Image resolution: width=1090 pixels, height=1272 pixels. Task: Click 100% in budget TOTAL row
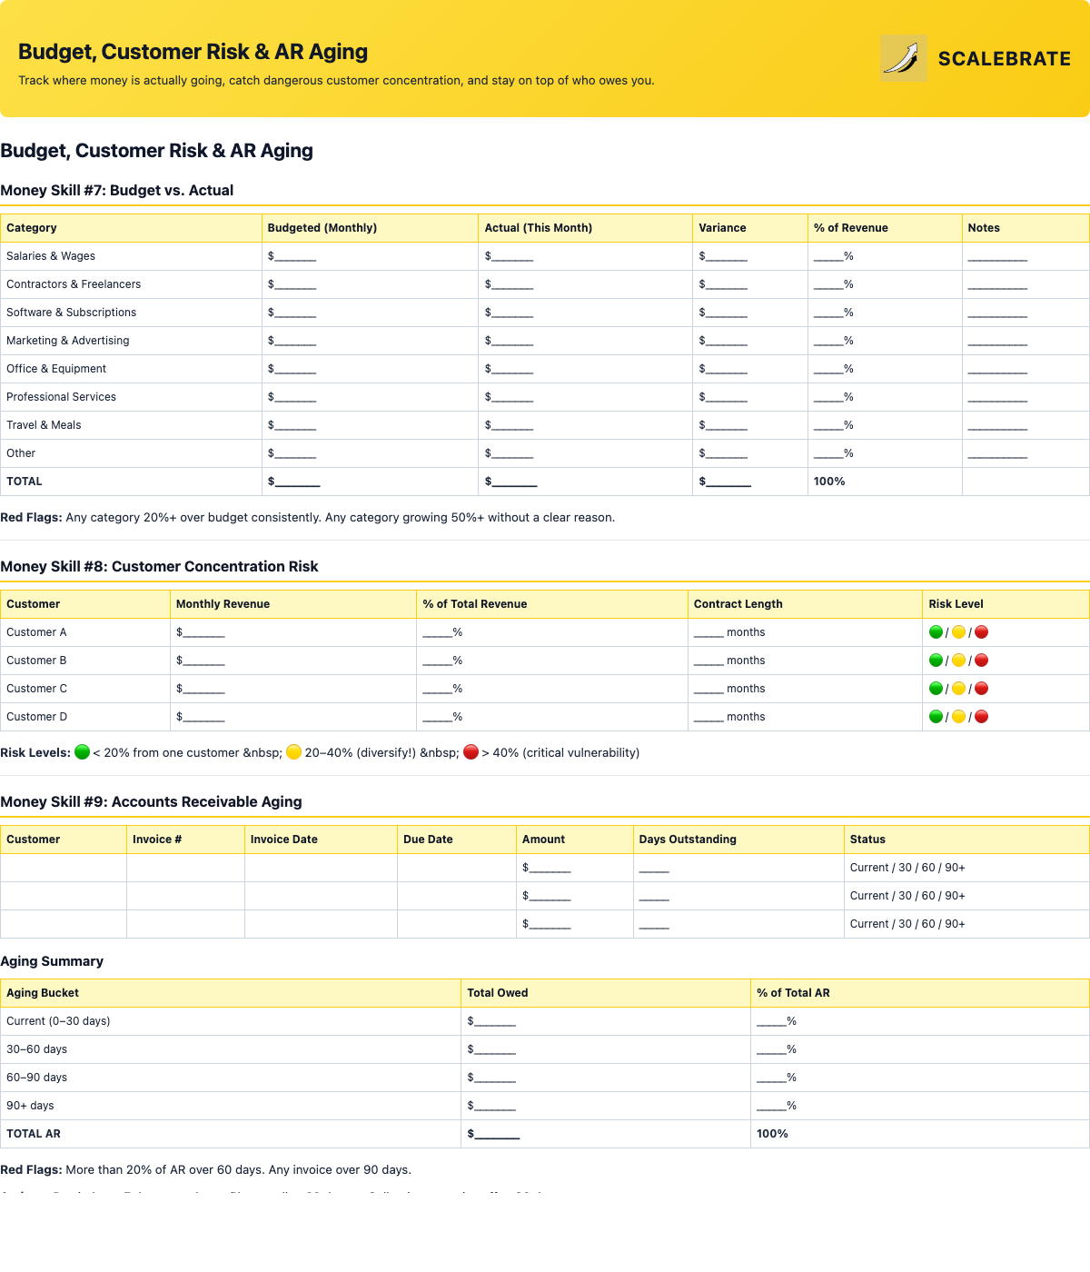[x=829, y=482]
